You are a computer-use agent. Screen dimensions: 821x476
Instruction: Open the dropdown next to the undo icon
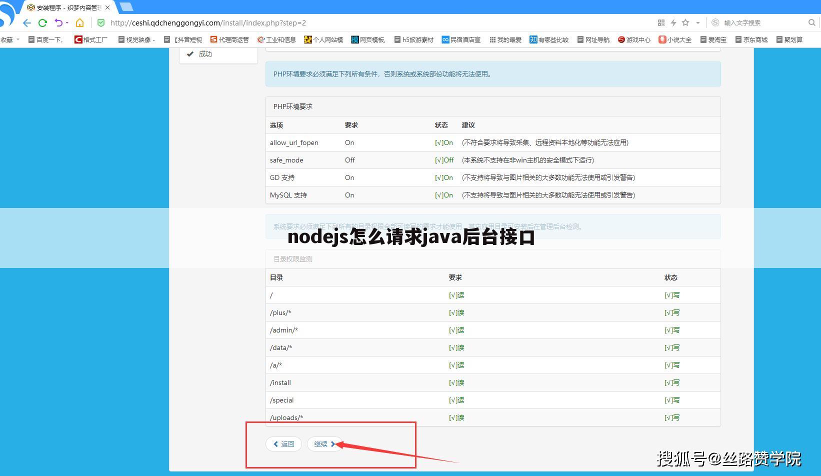[67, 22]
